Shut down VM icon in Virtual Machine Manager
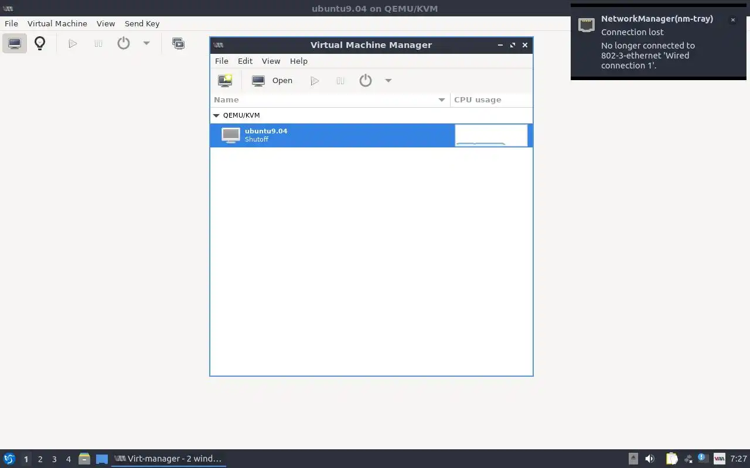Screen dimensions: 750x468 366,81
